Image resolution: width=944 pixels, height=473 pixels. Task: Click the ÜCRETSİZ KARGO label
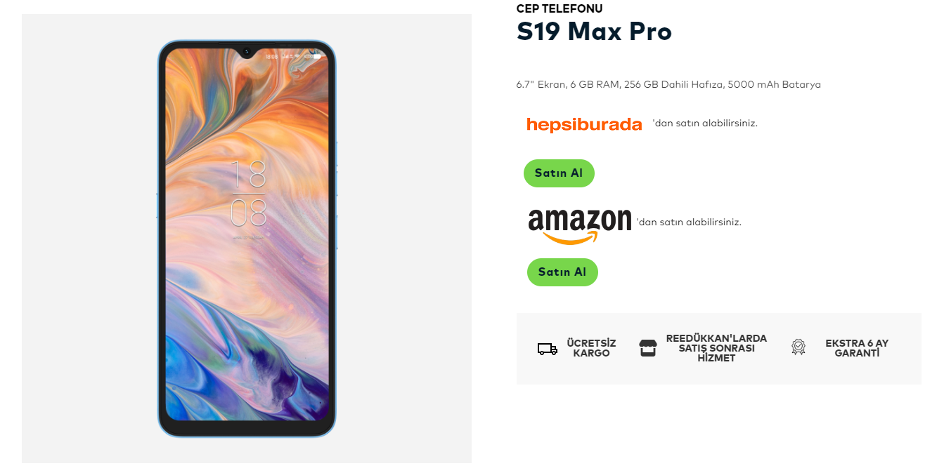(591, 348)
